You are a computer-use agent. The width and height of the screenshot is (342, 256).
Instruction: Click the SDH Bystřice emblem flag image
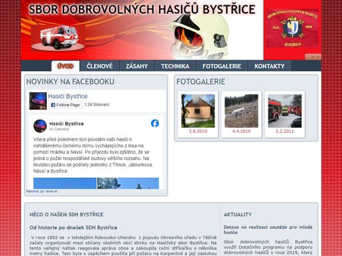(293, 29)
